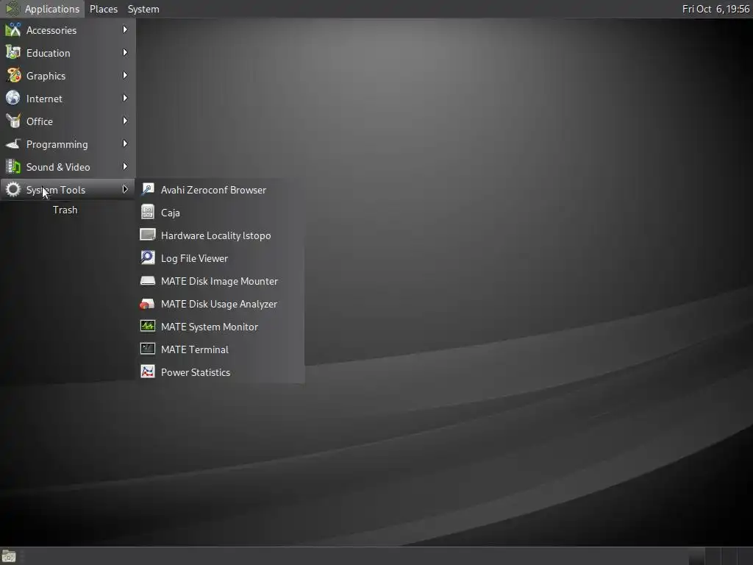The width and height of the screenshot is (753, 565).
Task: Launch Avahi Zeroconf Browser
Action: coord(221,190)
